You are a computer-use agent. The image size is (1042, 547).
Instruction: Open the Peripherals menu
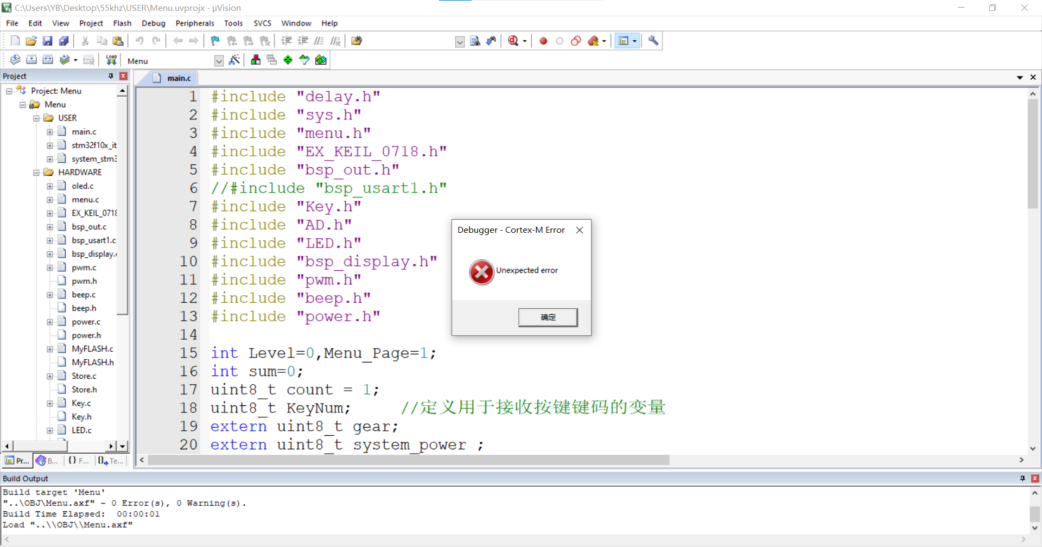tap(195, 23)
